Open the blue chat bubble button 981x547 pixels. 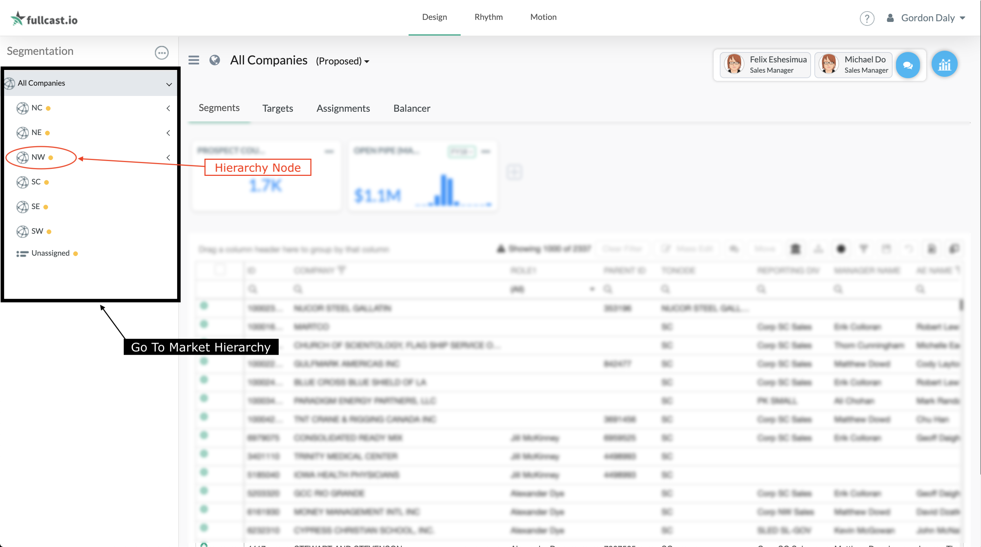[x=908, y=65]
